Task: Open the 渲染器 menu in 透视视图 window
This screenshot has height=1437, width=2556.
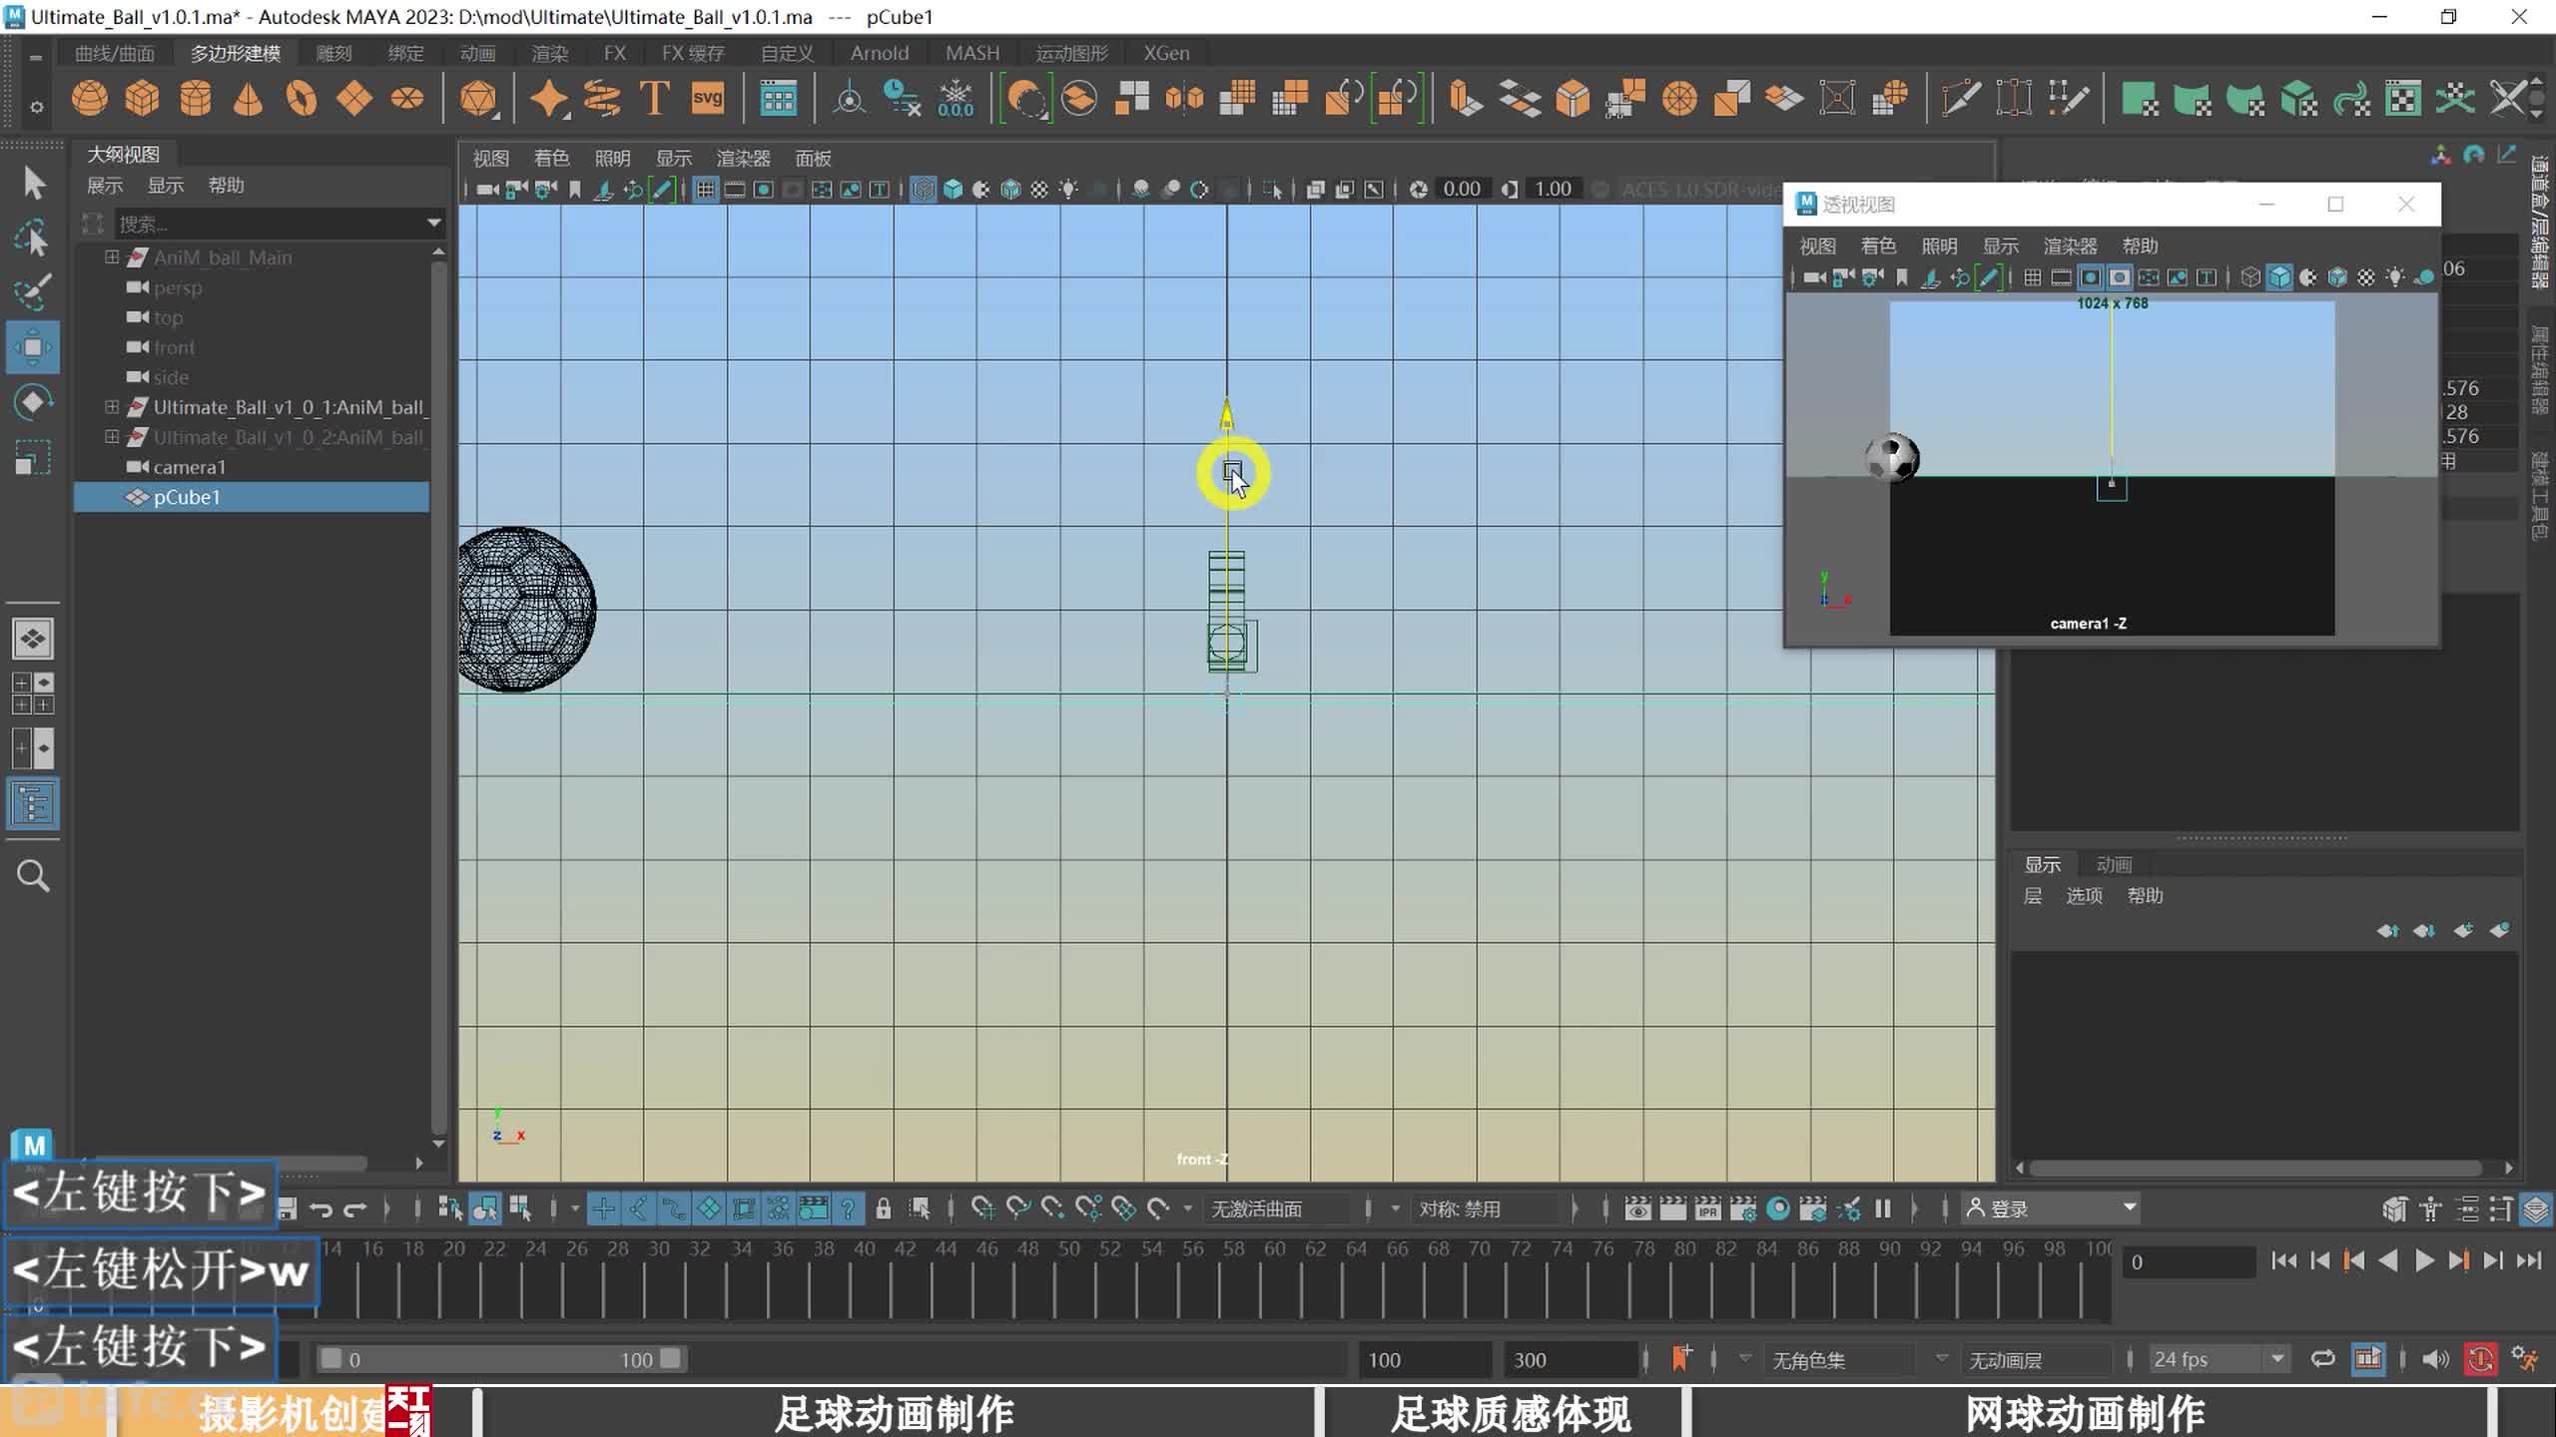Action: (2070, 245)
